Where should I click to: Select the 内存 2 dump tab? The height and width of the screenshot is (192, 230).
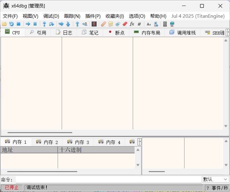coord(47,142)
